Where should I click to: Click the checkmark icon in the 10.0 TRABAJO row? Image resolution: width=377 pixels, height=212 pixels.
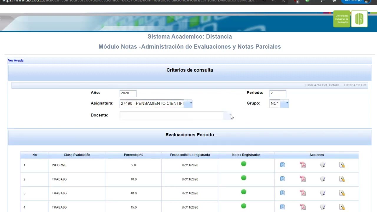pos(323,179)
